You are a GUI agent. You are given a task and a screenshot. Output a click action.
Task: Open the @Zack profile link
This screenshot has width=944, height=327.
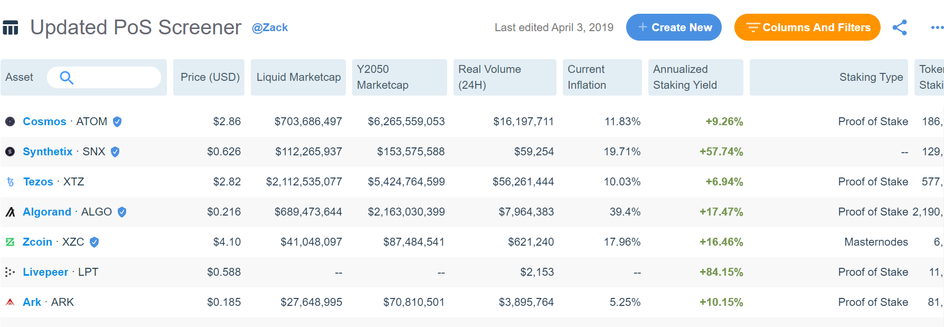(270, 27)
